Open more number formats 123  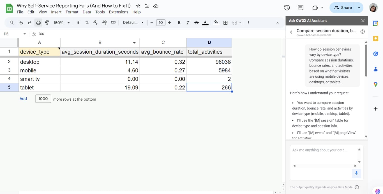point(113,23)
